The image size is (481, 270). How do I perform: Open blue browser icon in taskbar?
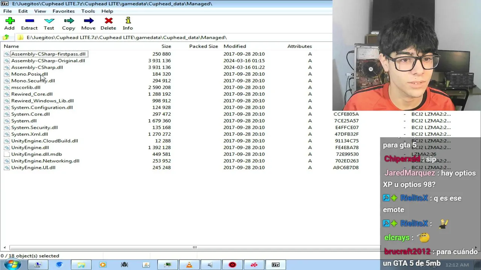[59, 265]
